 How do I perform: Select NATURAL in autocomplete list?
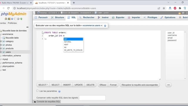coord(73,42)
